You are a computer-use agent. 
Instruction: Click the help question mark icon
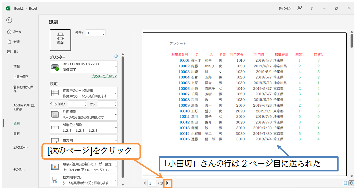click(x=311, y=8)
